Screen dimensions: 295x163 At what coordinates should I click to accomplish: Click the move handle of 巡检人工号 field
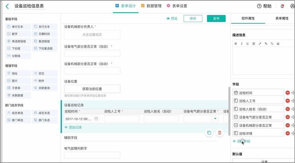pos(293,101)
